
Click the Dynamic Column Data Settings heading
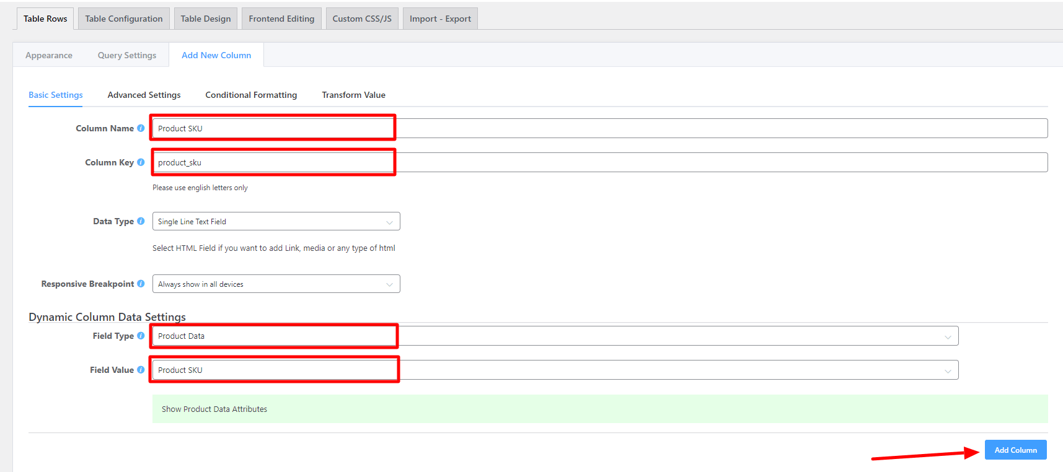tap(107, 317)
